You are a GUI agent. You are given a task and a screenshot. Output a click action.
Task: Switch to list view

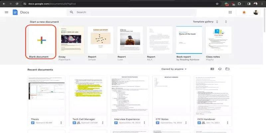[212, 69]
